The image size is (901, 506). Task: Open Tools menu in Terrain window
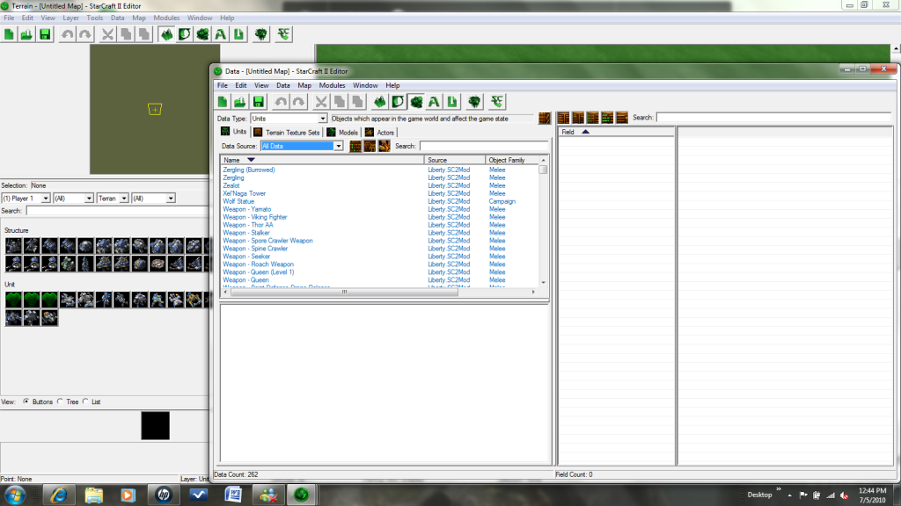(95, 18)
